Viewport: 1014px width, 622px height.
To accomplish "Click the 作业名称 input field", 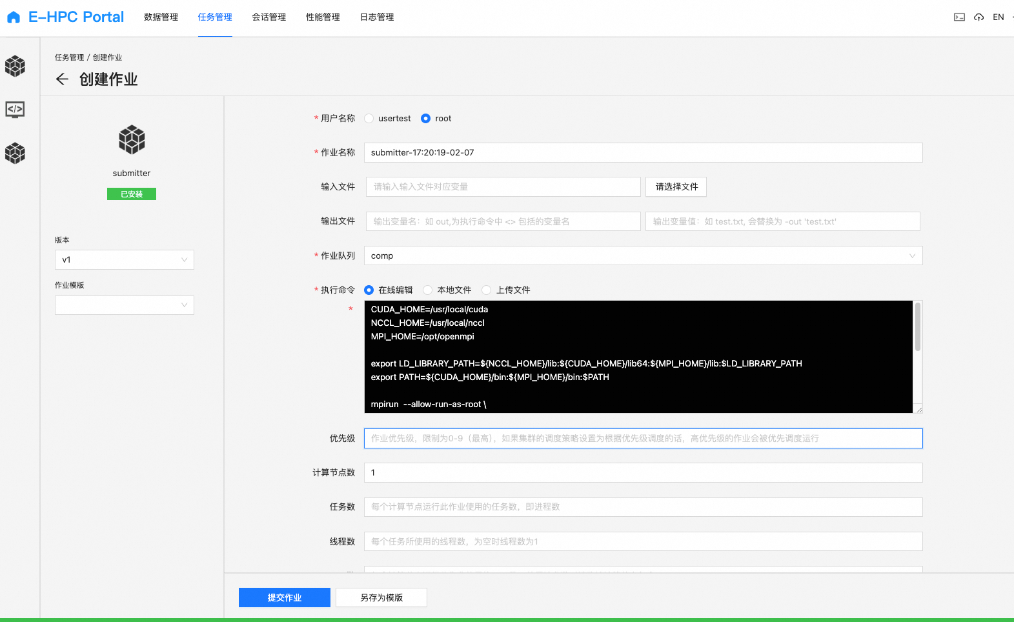I will click(644, 153).
